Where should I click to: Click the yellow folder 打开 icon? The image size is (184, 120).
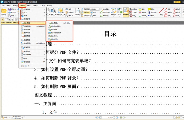(4, 11)
